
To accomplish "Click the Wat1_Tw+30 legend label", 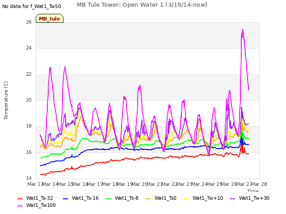I will (254, 198).
